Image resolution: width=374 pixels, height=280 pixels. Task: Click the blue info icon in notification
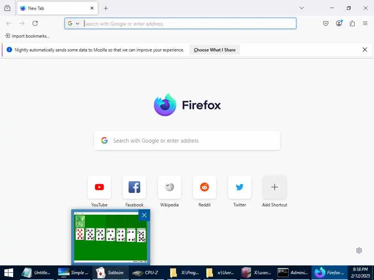click(9, 50)
